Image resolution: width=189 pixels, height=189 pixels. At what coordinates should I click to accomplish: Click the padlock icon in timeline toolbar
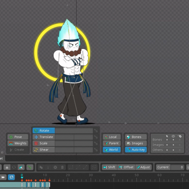point(7,167)
